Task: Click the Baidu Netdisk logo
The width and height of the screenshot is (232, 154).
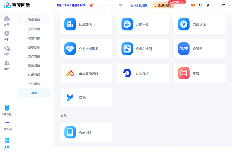Action: point(7,5)
